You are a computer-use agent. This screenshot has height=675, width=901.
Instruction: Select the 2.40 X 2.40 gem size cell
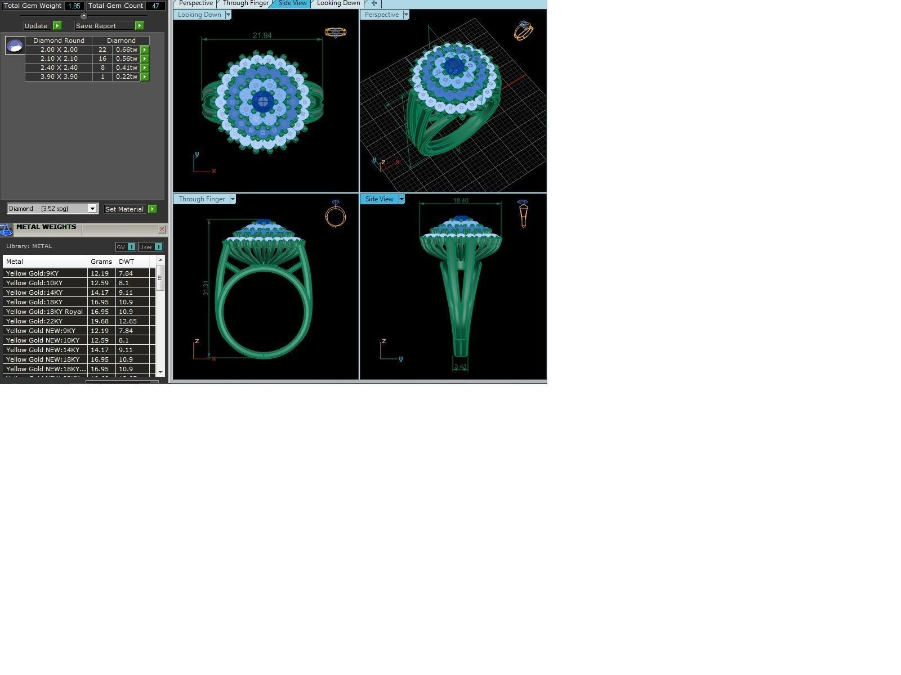[x=59, y=67]
